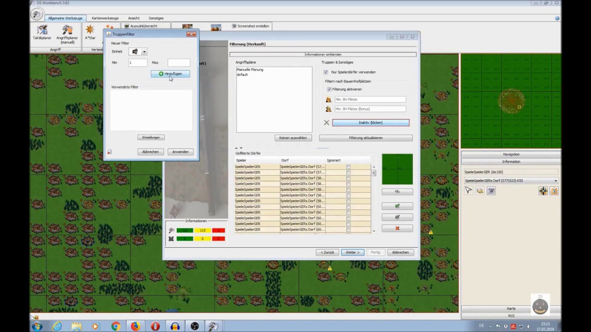Click the upper green checkmark button

pos(397,206)
